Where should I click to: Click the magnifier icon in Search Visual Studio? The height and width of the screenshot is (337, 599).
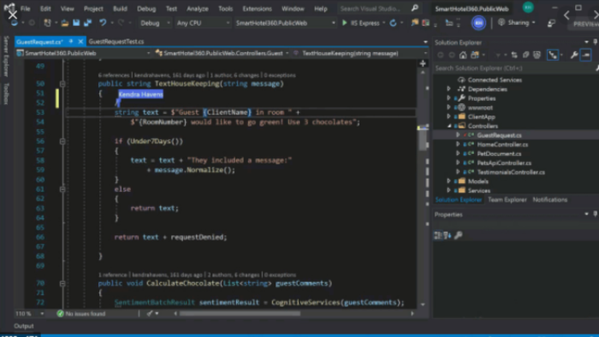click(415, 8)
